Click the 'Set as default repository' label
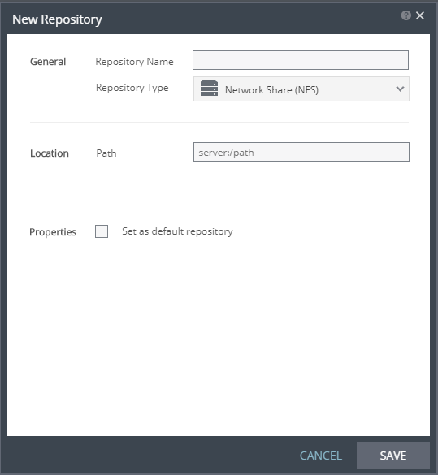Screen dimensions: 438x475 (177, 231)
